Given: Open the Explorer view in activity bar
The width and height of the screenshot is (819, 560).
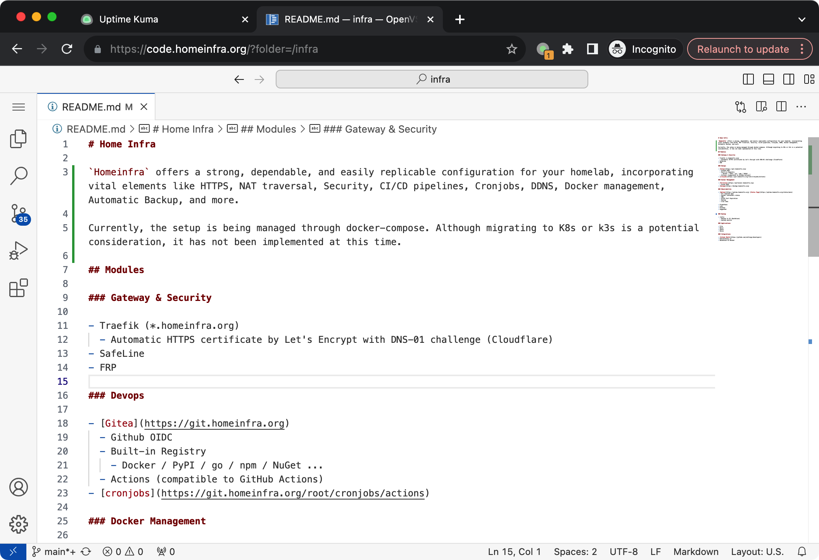Looking at the screenshot, I should point(18,138).
